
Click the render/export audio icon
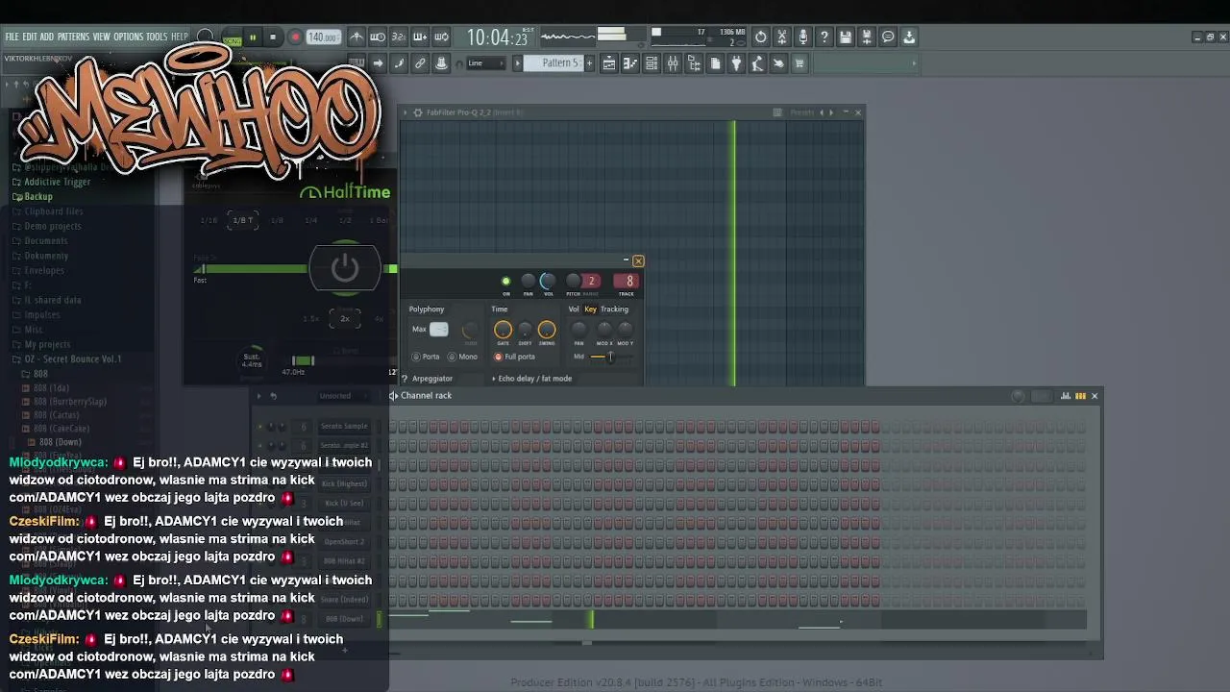click(x=866, y=37)
